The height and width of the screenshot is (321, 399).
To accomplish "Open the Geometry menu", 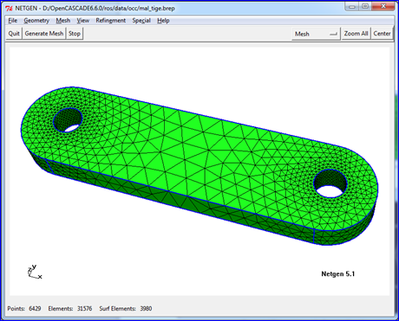I will tap(36, 21).
